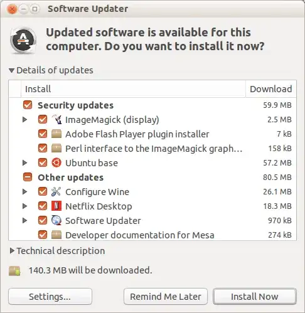Open Settings... button
The width and height of the screenshot is (305, 313).
(x=50, y=297)
